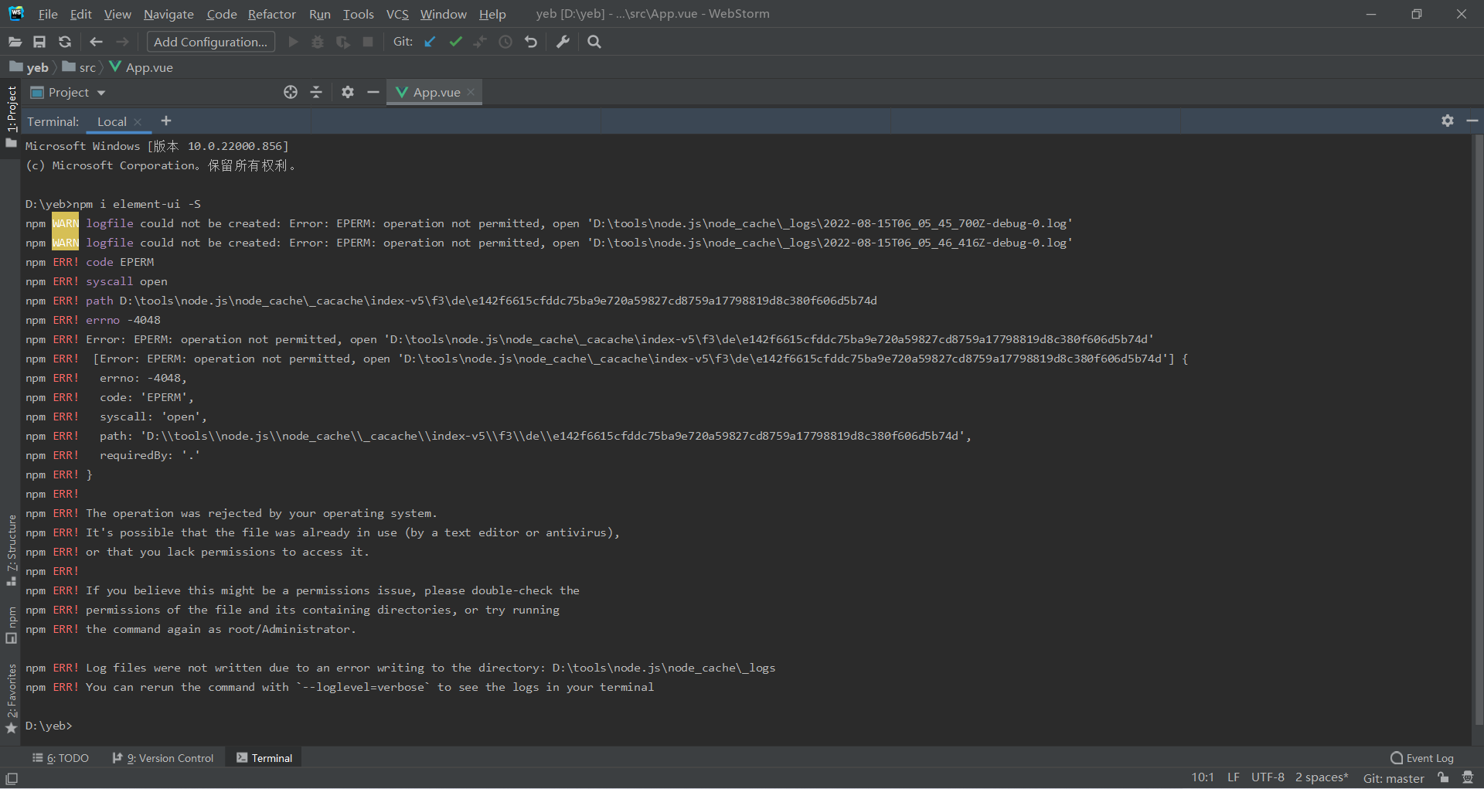1484x789 pixels.
Task: Open the Navigate menu
Action: 168,14
